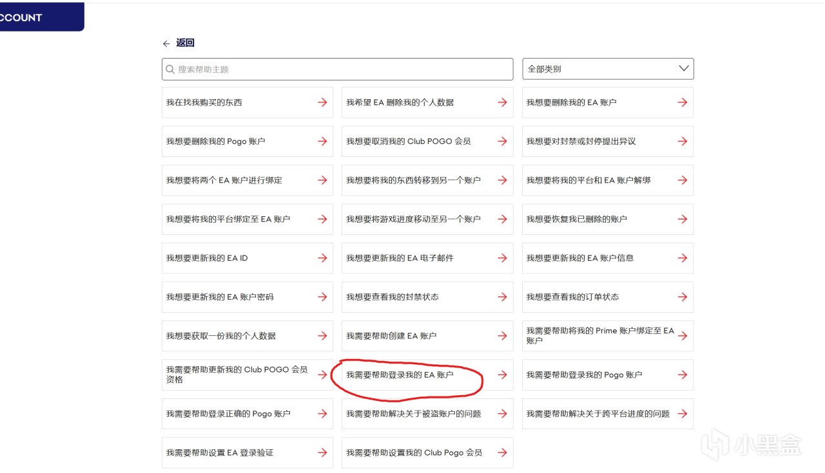825x473 pixels.
Task: Open 我想要更新我的 EA ID topic
Action: click(247, 258)
